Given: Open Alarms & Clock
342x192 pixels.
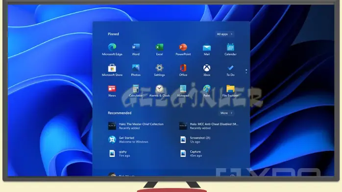Looking at the screenshot, I should tap(159, 91).
